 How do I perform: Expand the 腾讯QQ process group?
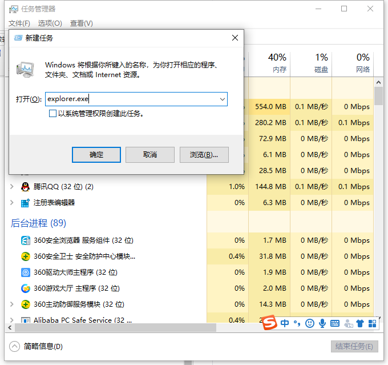pyautogui.click(x=12, y=187)
